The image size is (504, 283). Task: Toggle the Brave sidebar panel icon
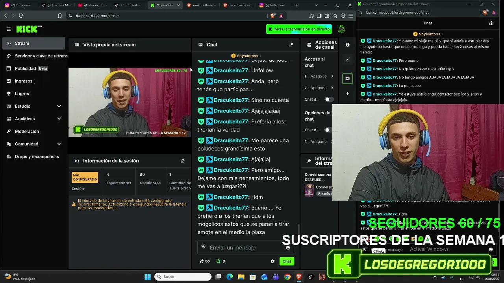tap(319, 16)
